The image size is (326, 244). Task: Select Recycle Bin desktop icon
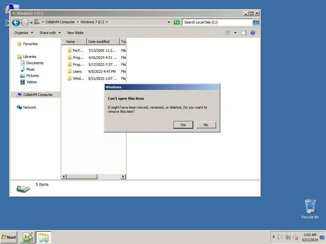[310, 209]
